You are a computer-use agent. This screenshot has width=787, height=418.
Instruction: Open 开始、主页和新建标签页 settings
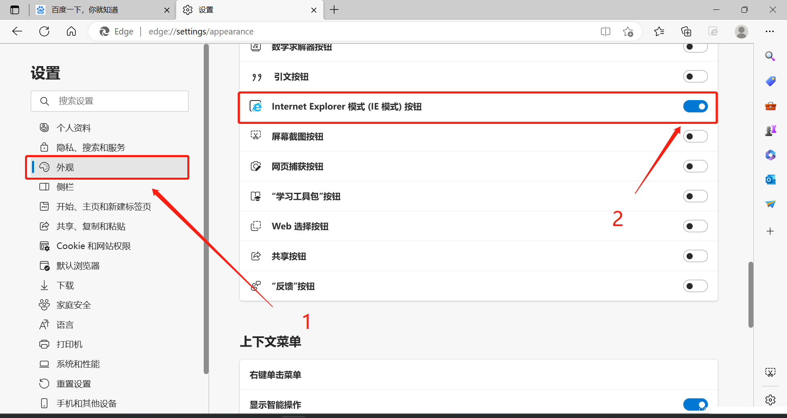[x=109, y=207]
